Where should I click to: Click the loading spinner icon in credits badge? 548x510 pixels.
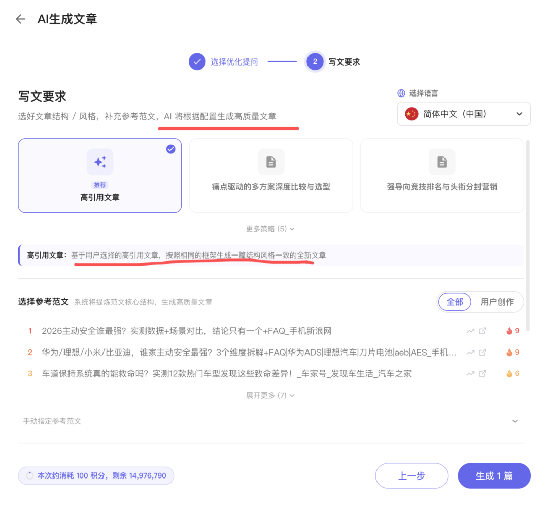point(30,475)
